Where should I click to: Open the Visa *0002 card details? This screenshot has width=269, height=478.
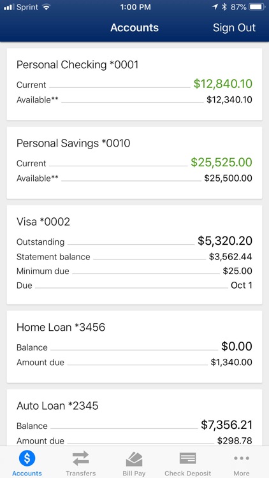pos(134,254)
